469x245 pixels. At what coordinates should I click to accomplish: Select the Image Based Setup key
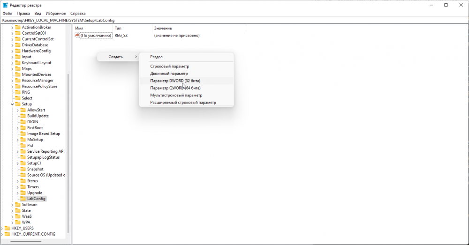(44, 134)
